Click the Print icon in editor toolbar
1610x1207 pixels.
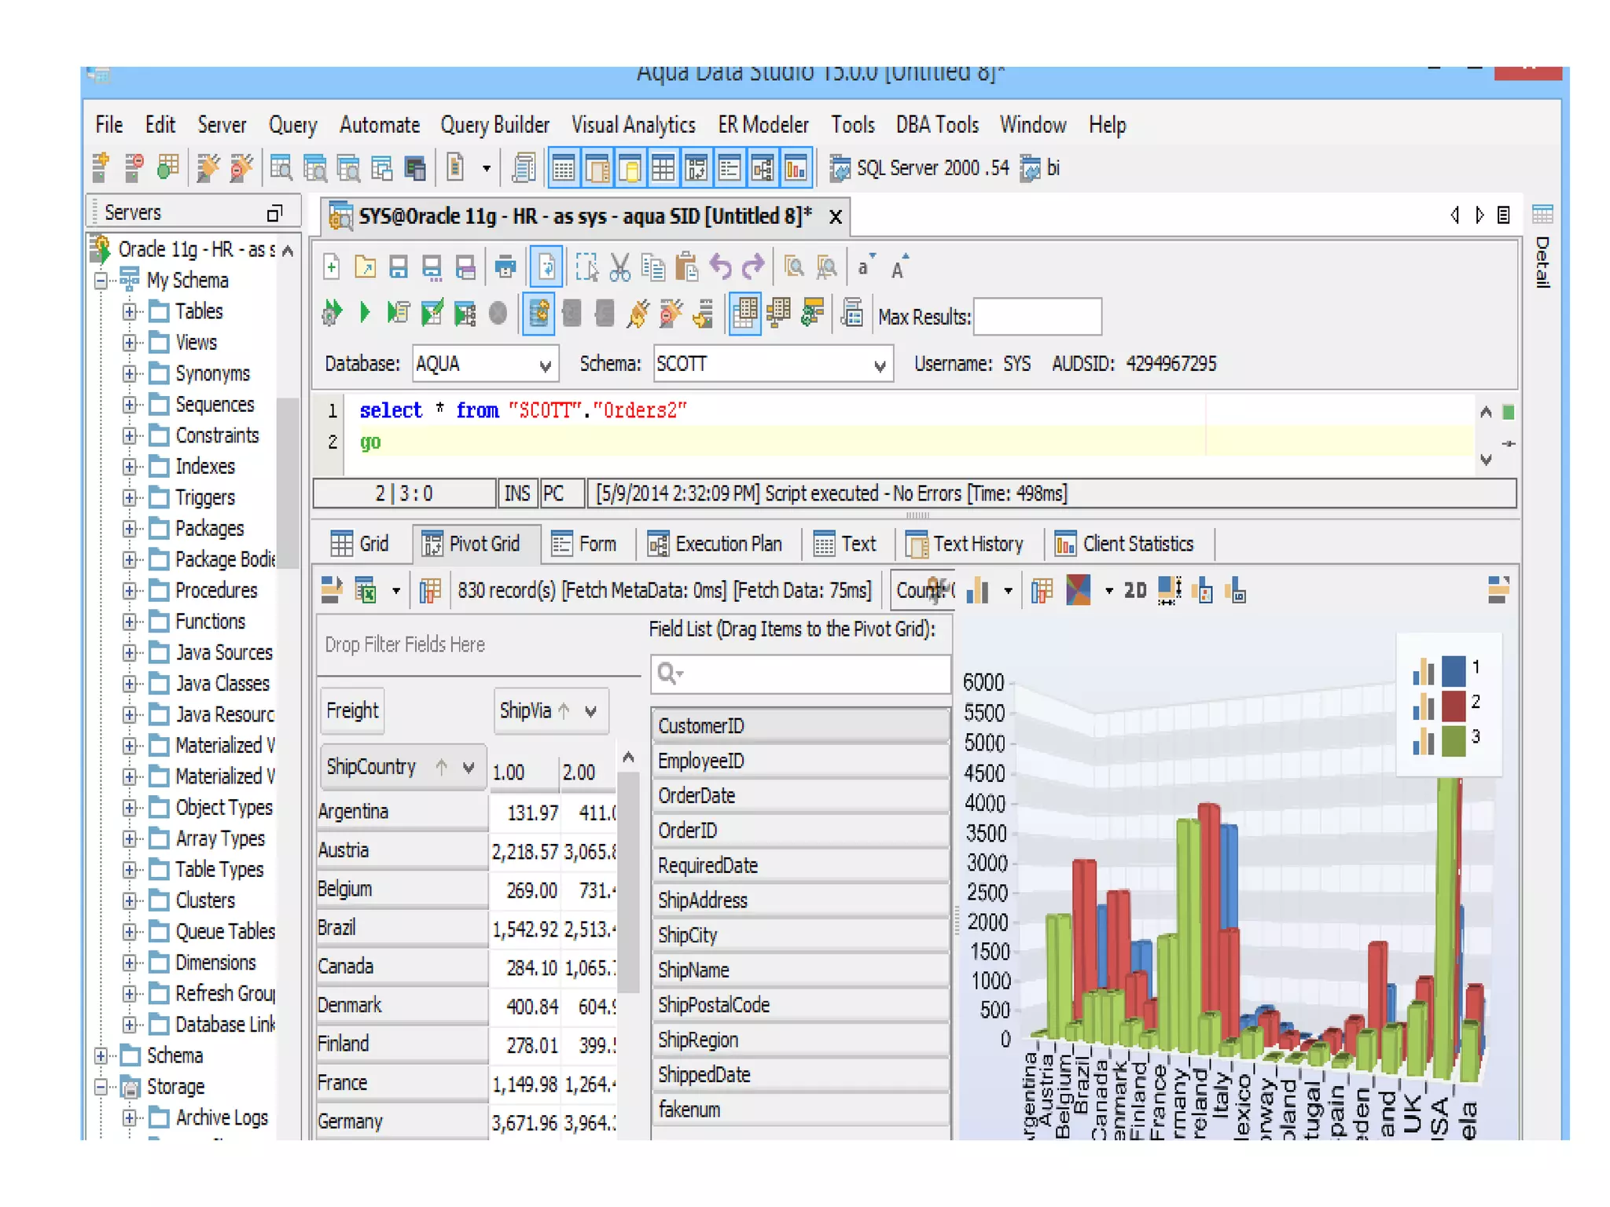(505, 268)
